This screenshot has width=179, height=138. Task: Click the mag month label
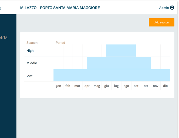pyautogui.click(x=97, y=86)
